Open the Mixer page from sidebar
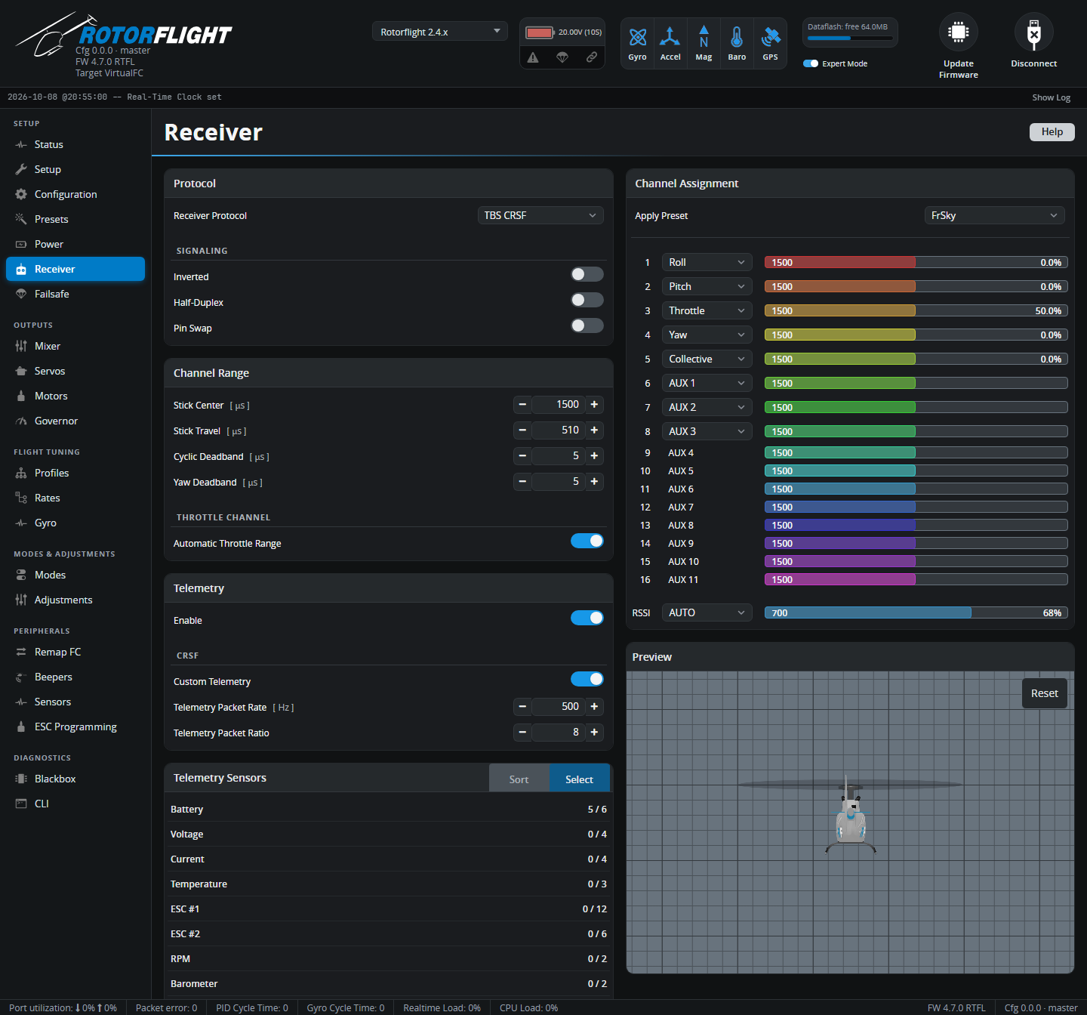1087x1015 pixels. (x=75, y=346)
